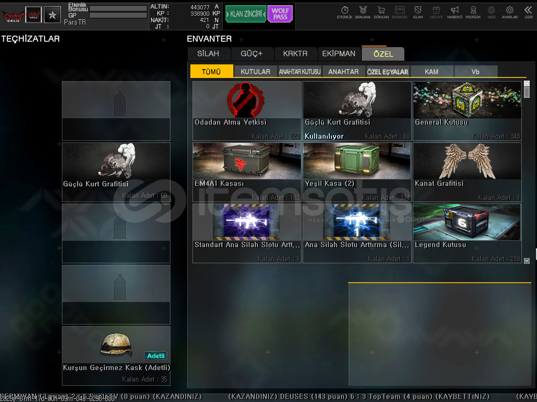This screenshot has height=402, width=537.
Task: Click the DEUSES score ticker text
Action: tap(359, 397)
